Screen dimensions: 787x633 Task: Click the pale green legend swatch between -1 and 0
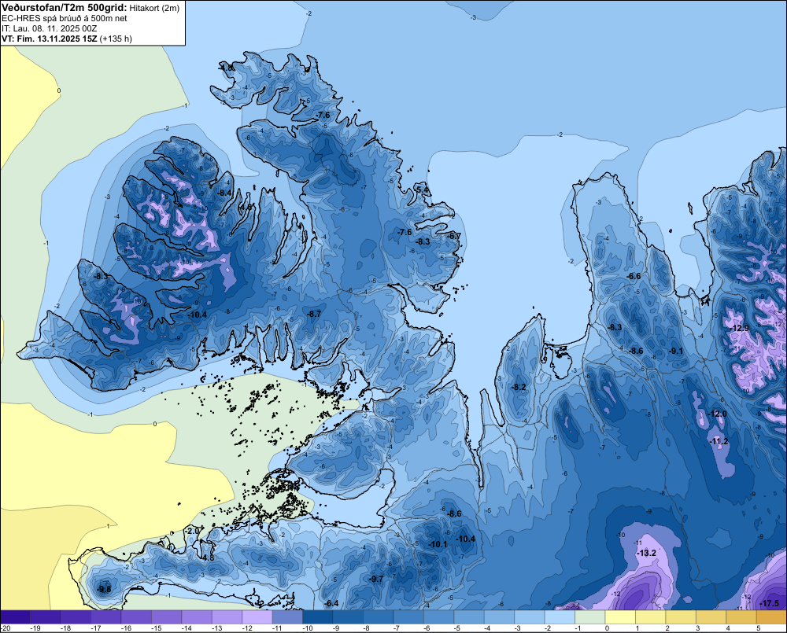pos(590,617)
